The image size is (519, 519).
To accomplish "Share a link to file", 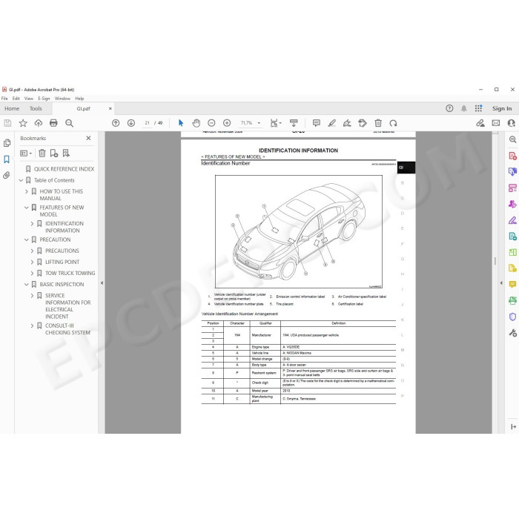I will pos(480,123).
